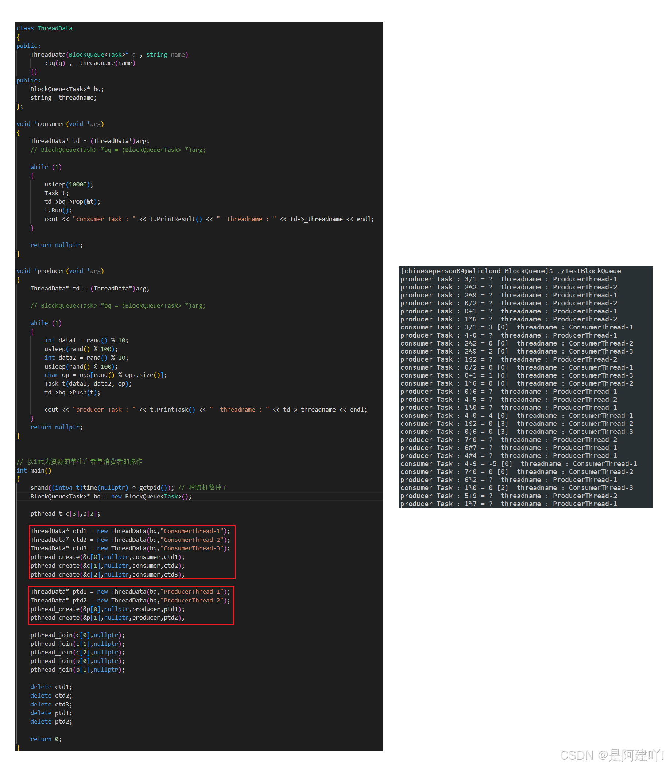Click the 'int data1 = rand() % 10;' line

(86, 340)
